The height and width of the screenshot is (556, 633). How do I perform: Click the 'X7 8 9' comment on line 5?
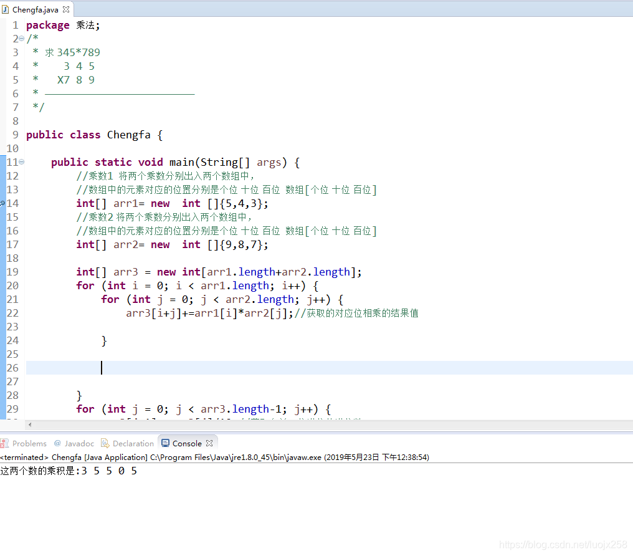click(76, 80)
